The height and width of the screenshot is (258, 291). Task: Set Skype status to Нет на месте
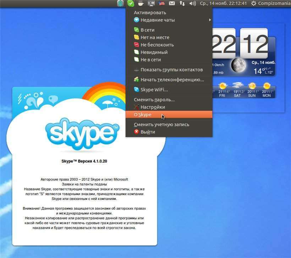[x=169, y=37]
